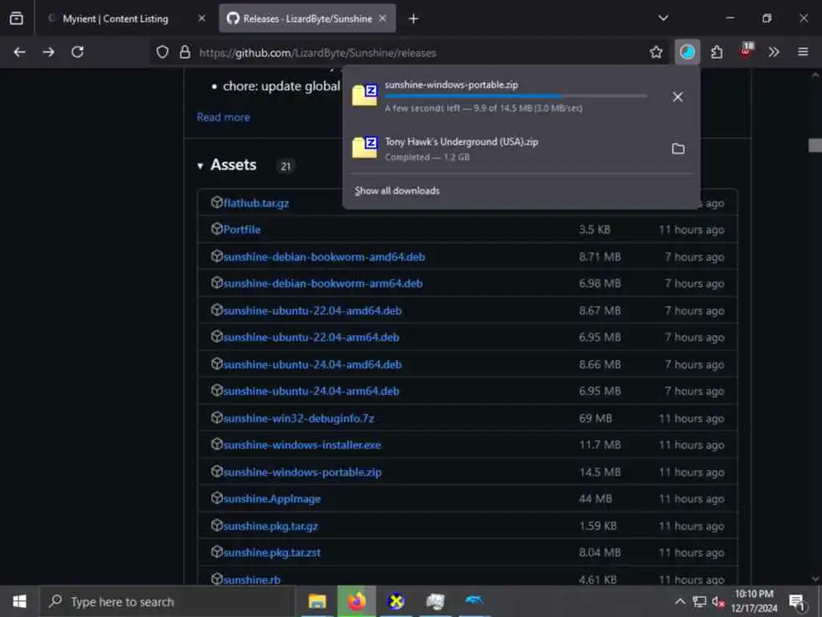Download sunshine-debian-bookworm-amd64.deb

(x=324, y=257)
